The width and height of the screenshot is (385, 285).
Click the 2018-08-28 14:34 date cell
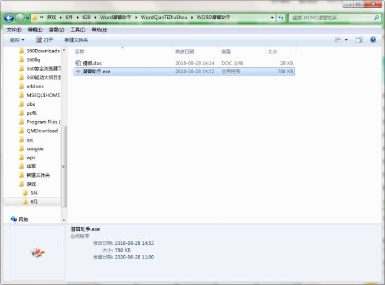(195, 63)
